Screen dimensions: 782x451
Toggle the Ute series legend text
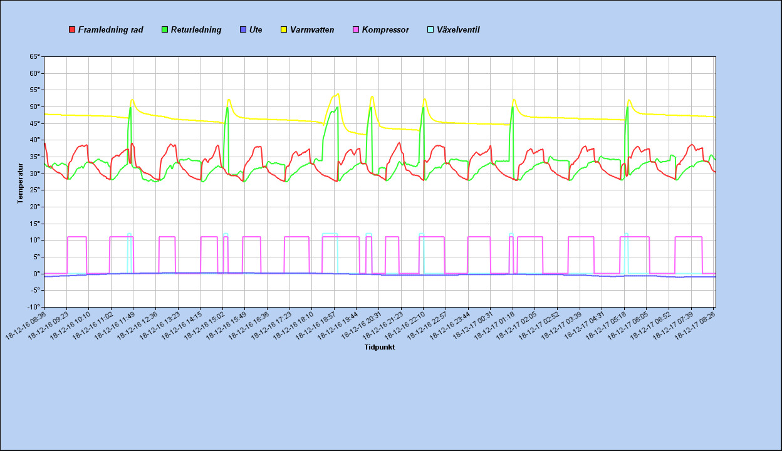pyautogui.click(x=256, y=30)
